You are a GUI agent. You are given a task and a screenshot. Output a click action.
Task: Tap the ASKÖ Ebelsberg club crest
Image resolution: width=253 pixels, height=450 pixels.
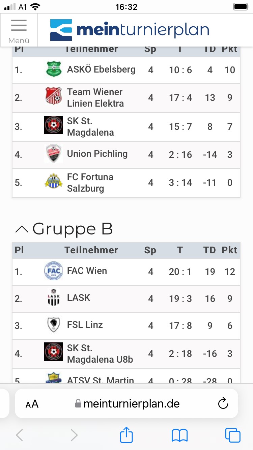(x=54, y=69)
